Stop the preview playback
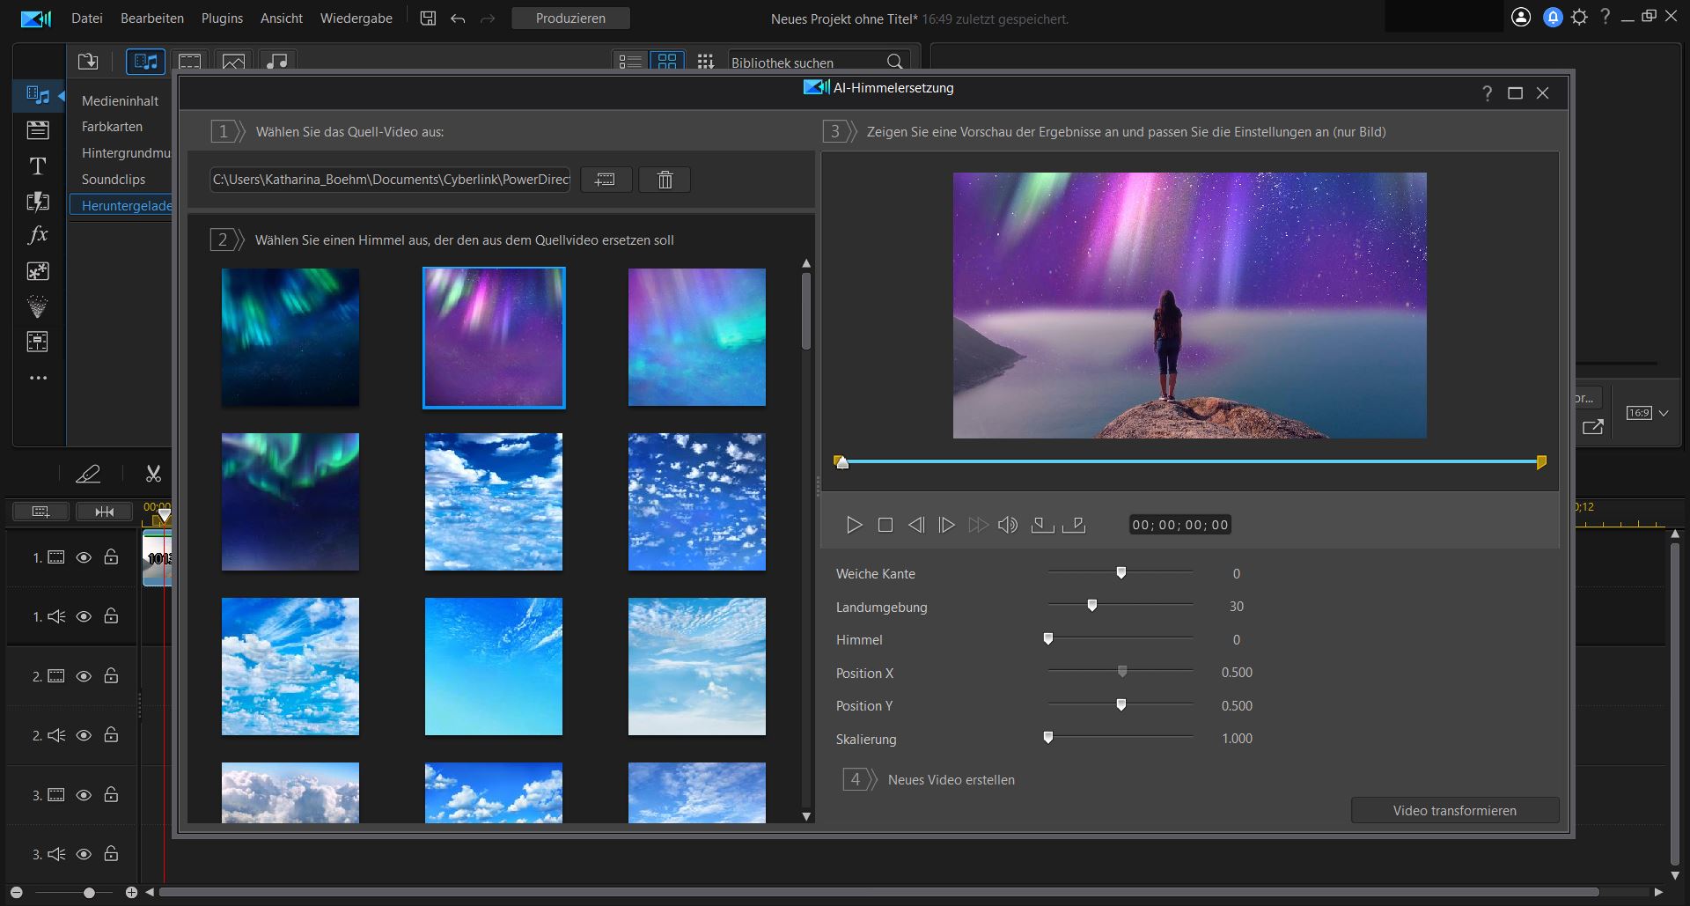This screenshot has height=906, width=1690. tap(885, 525)
